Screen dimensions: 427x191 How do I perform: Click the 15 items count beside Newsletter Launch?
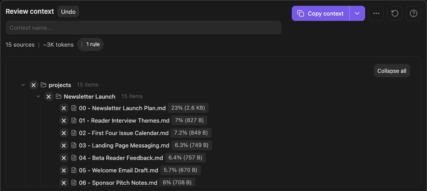pyautogui.click(x=132, y=96)
